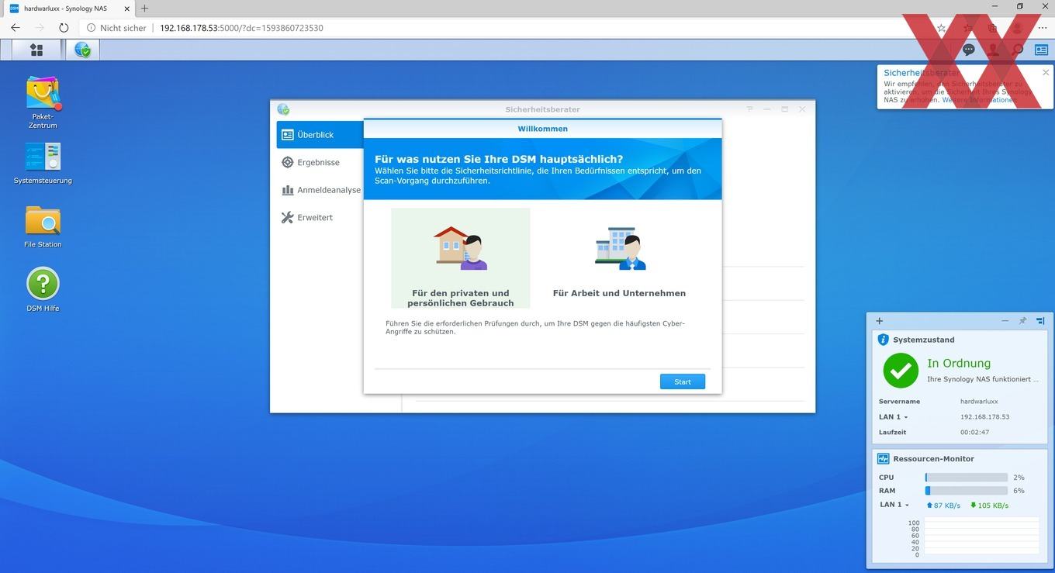Image resolution: width=1055 pixels, height=573 pixels.
Task: Click the upload speed 87 KB/s
Action: coord(943,506)
